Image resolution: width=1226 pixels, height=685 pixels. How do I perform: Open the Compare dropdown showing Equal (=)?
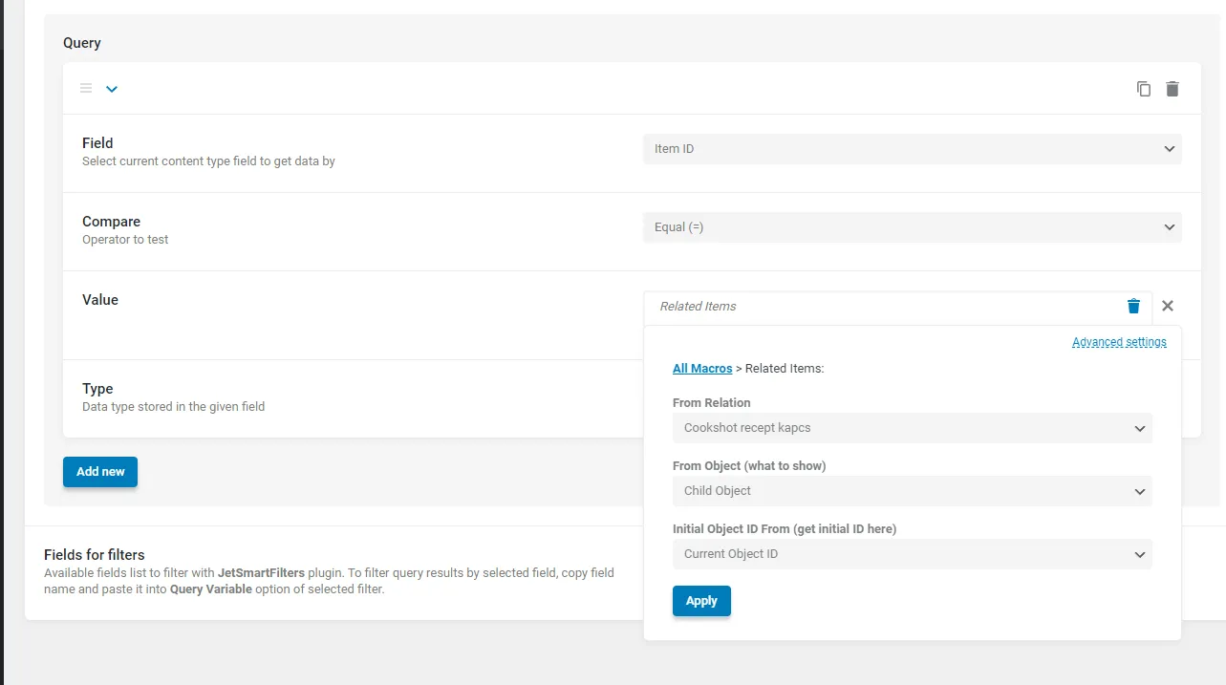[x=913, y=227]
